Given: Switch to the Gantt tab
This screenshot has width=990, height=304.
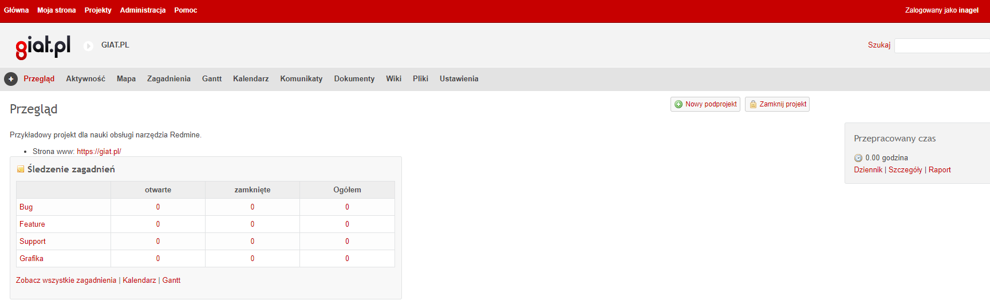Looking at the screenshot, I should [212, 79].
